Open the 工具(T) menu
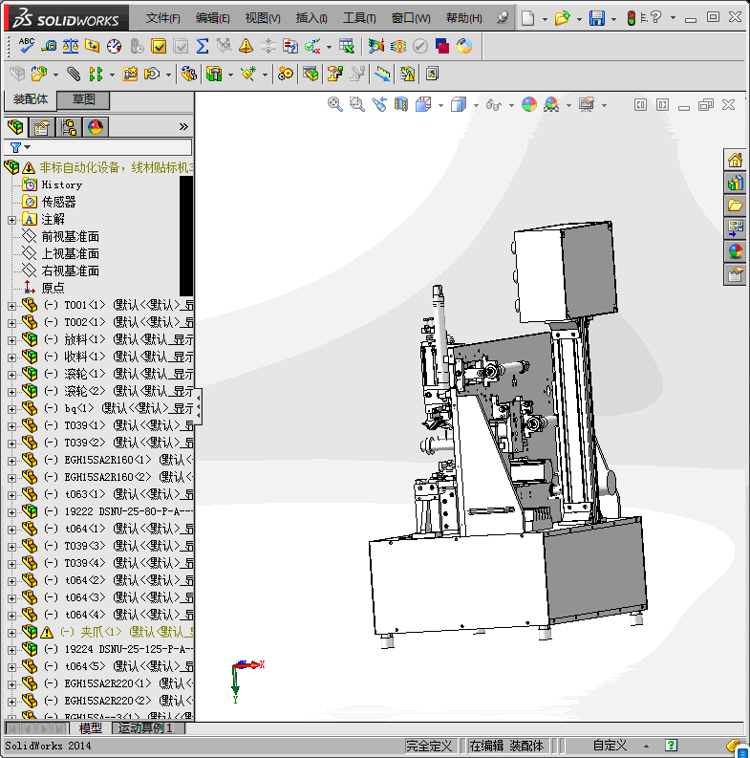Image resolution: width=750 pixels, height=758 pixels. [x=359, y=18]
